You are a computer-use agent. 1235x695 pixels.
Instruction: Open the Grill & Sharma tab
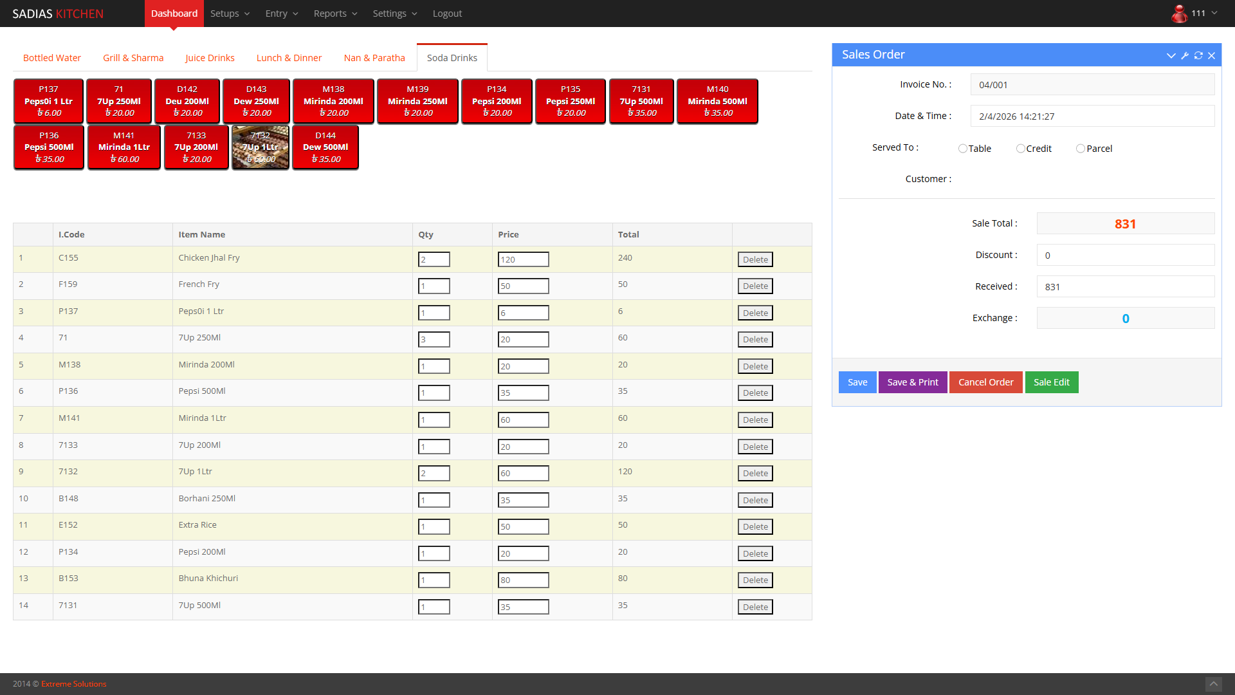pyautogui.click(x=133, y=58)
